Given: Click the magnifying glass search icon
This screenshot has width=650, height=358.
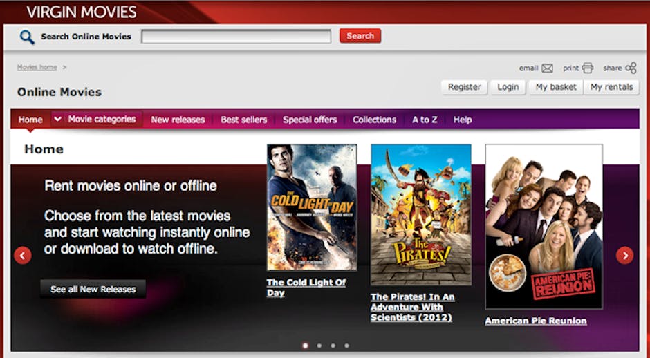Looking at the screenshot, I should pyautogui.click(x=27, y=37).
